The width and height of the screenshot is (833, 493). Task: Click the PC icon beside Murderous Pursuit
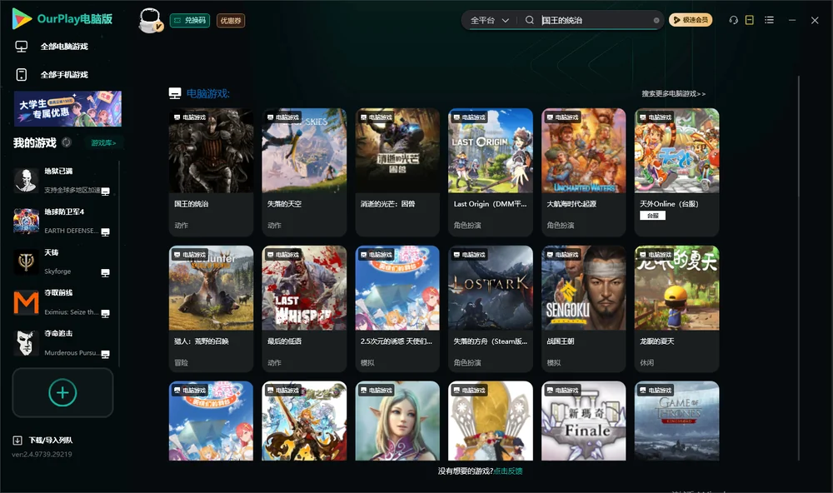pyautogui.click(x=106, y=354)
